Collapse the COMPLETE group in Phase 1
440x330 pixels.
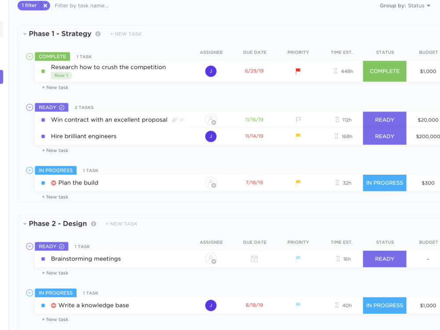click(29, 56)
